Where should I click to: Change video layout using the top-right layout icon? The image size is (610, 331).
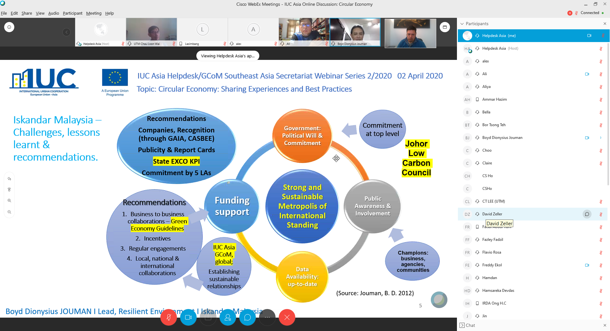click(445, 27)
